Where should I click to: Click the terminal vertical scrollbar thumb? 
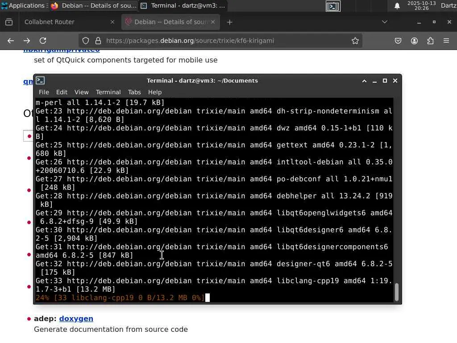coord(397,292)
